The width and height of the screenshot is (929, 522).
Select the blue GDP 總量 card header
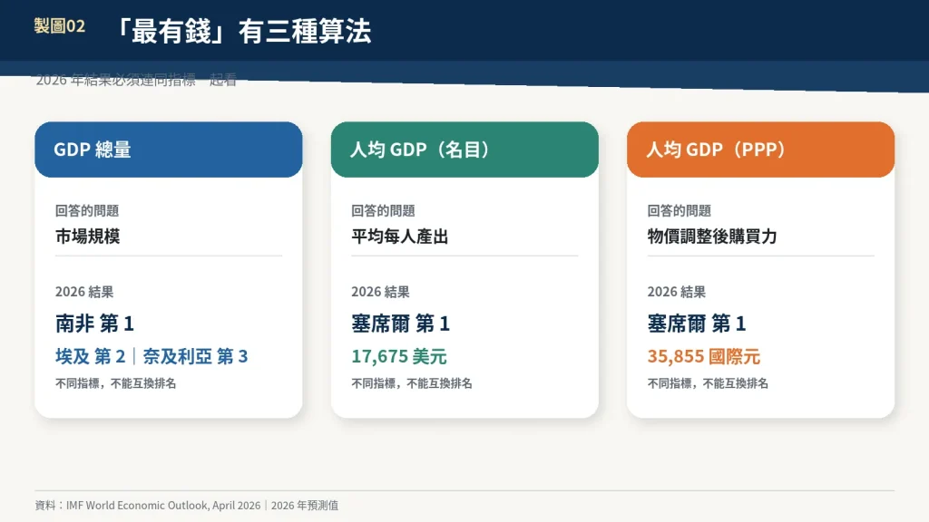pyautogui.click(x=168, y=150)
